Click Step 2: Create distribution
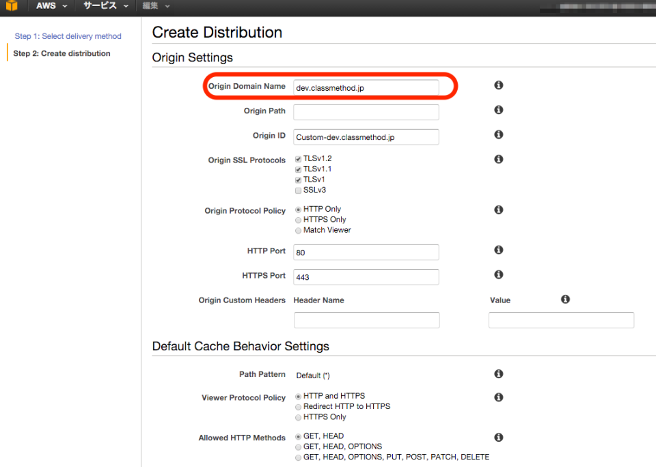The image size is (656, 467). click(x=61, y=53)
